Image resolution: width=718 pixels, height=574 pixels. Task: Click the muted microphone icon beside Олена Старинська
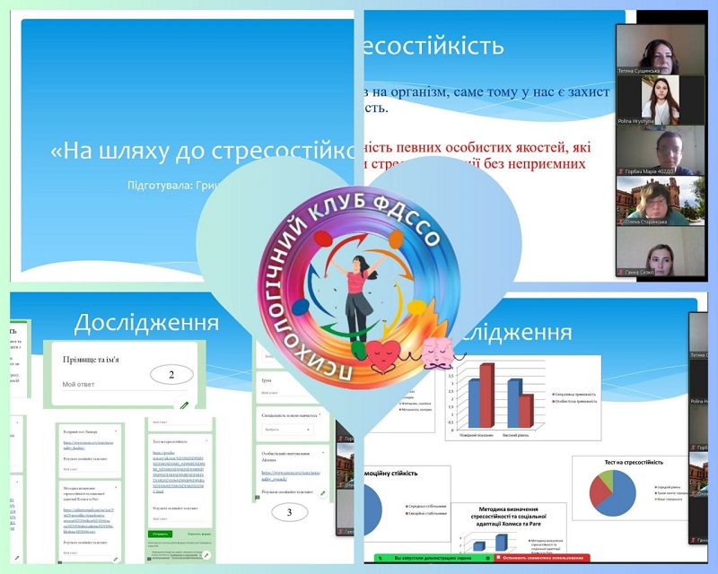click(621, 222)
